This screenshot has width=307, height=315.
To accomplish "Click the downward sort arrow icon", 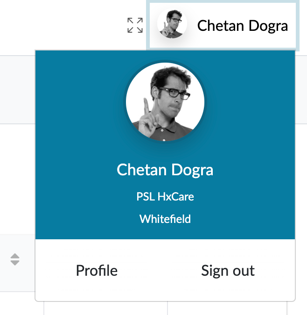I will [15, 263].
